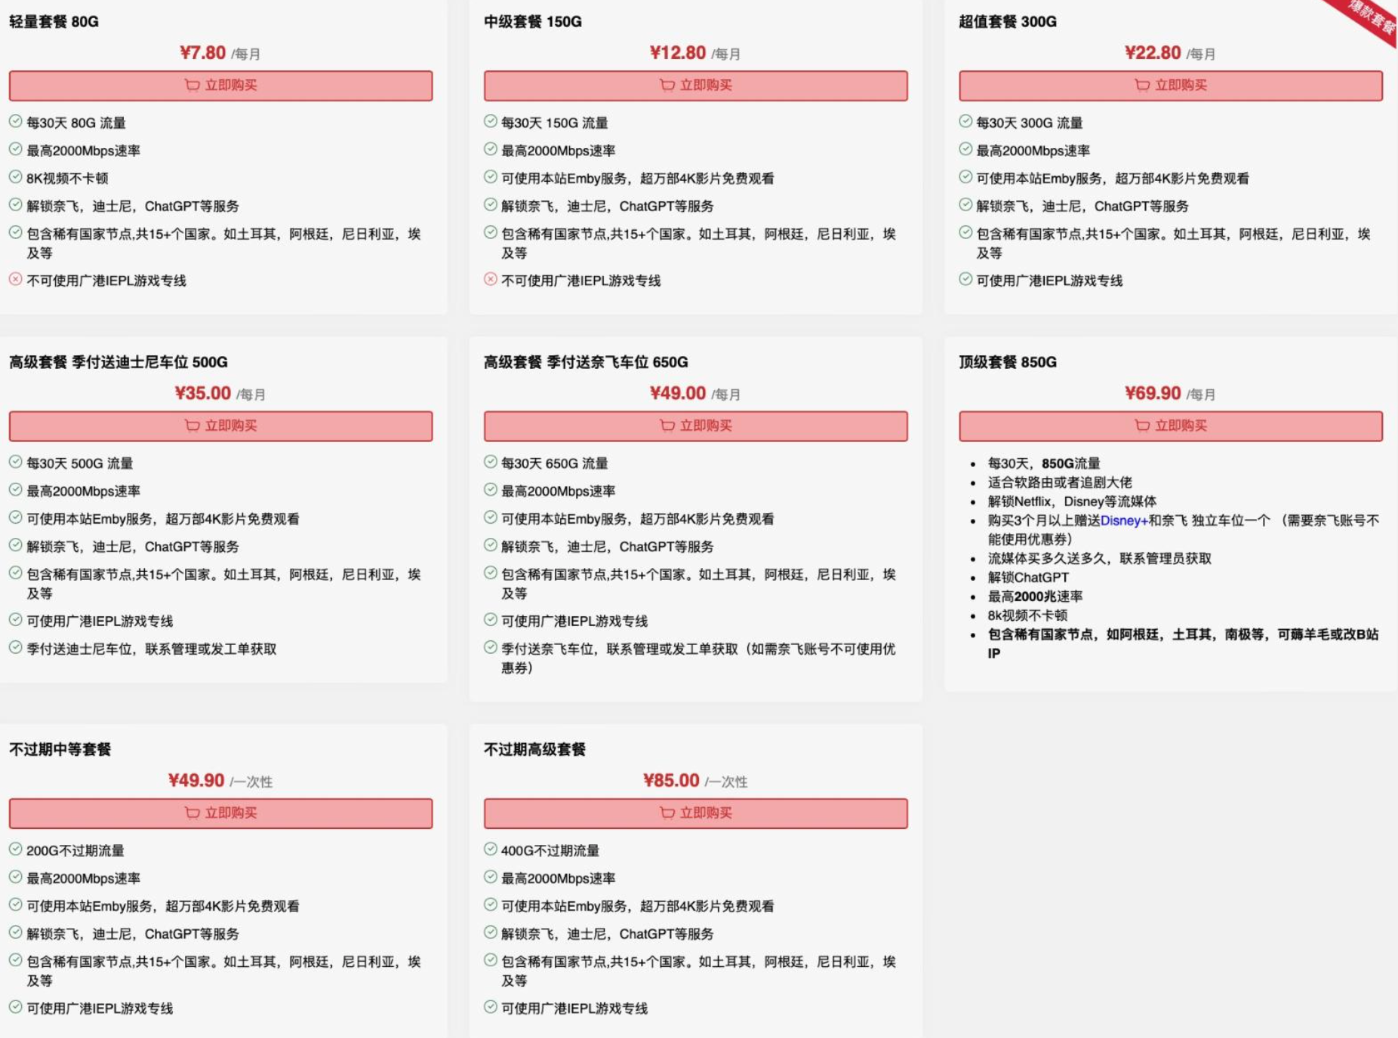Click check icon beside 季付送迪士尼车位 feature
The height and width of the screenshot is (1038, 1398).
15,648
